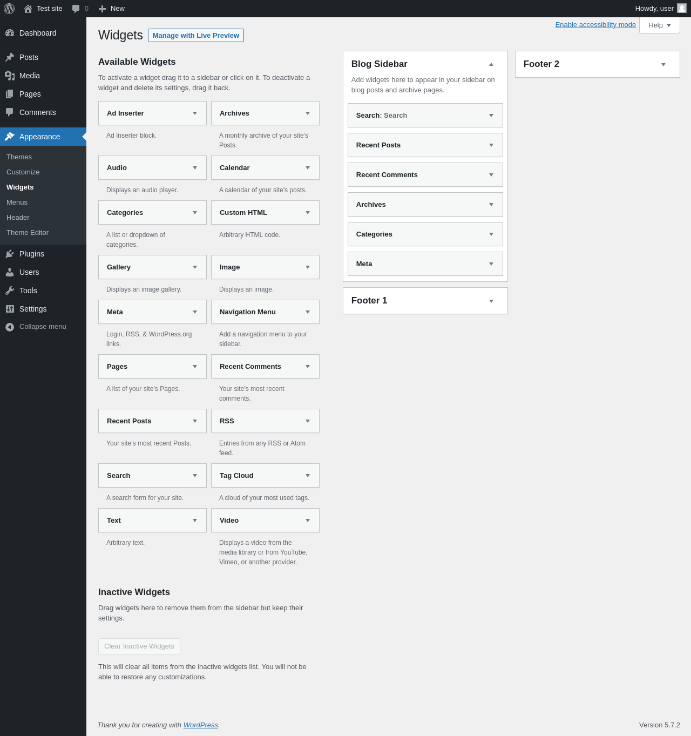Click the Settings sliders icon

[10, 309]
